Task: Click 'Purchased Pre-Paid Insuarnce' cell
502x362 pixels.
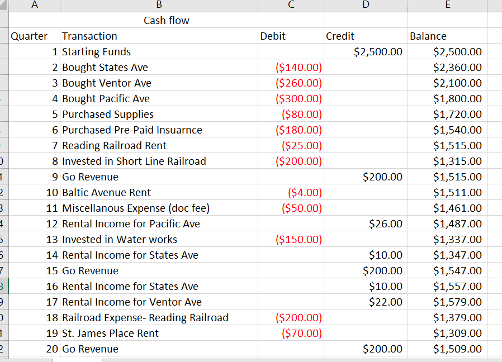Action: 159,130
